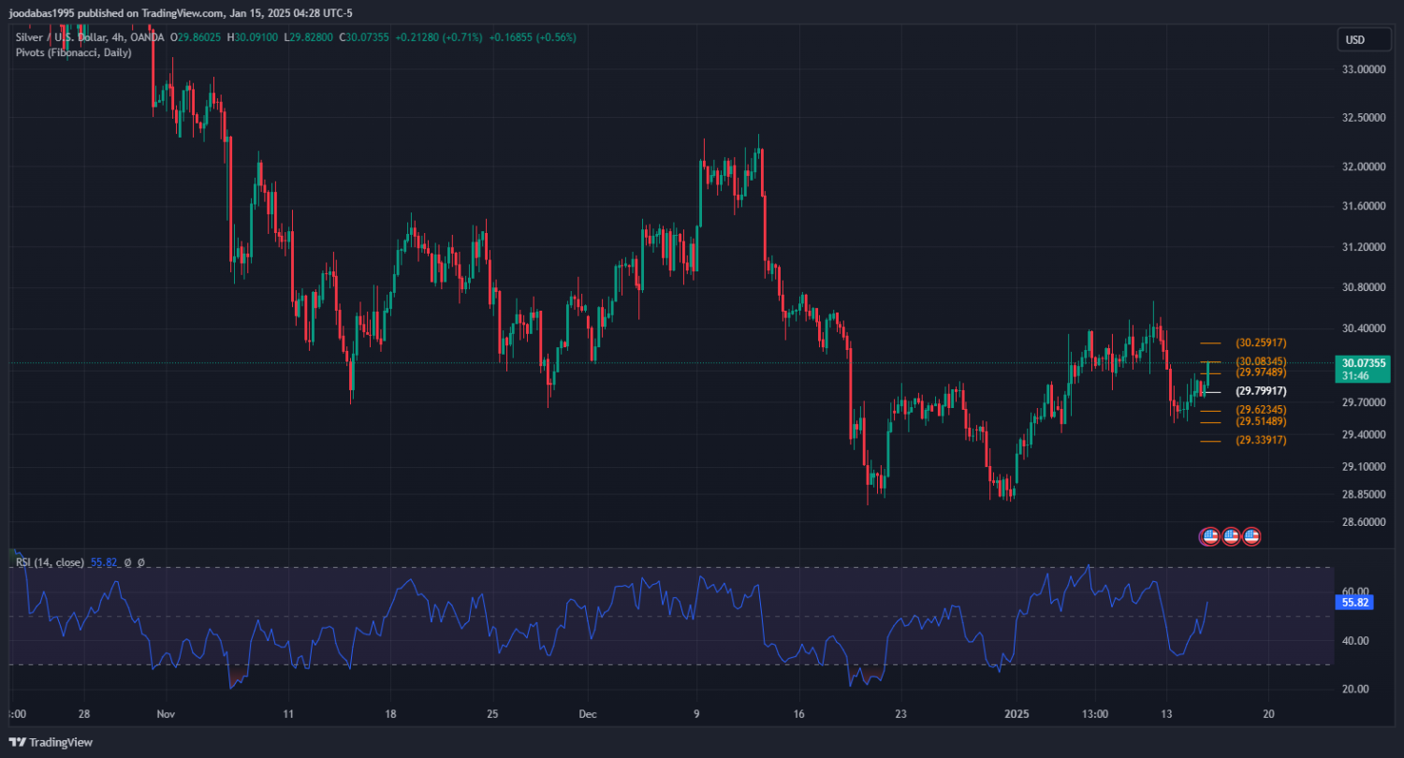Click the 28 date label on the time axis
The height and width of the screenshot is (758, 1404).
tap(85, 714)
